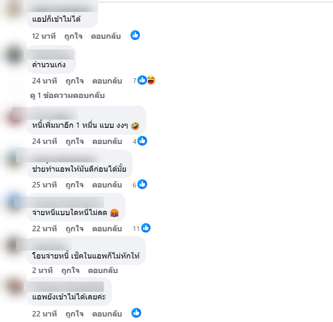Click the blurred avatar beside จ่ายหนี้แบบใด comment

click(x=14, y=201)
